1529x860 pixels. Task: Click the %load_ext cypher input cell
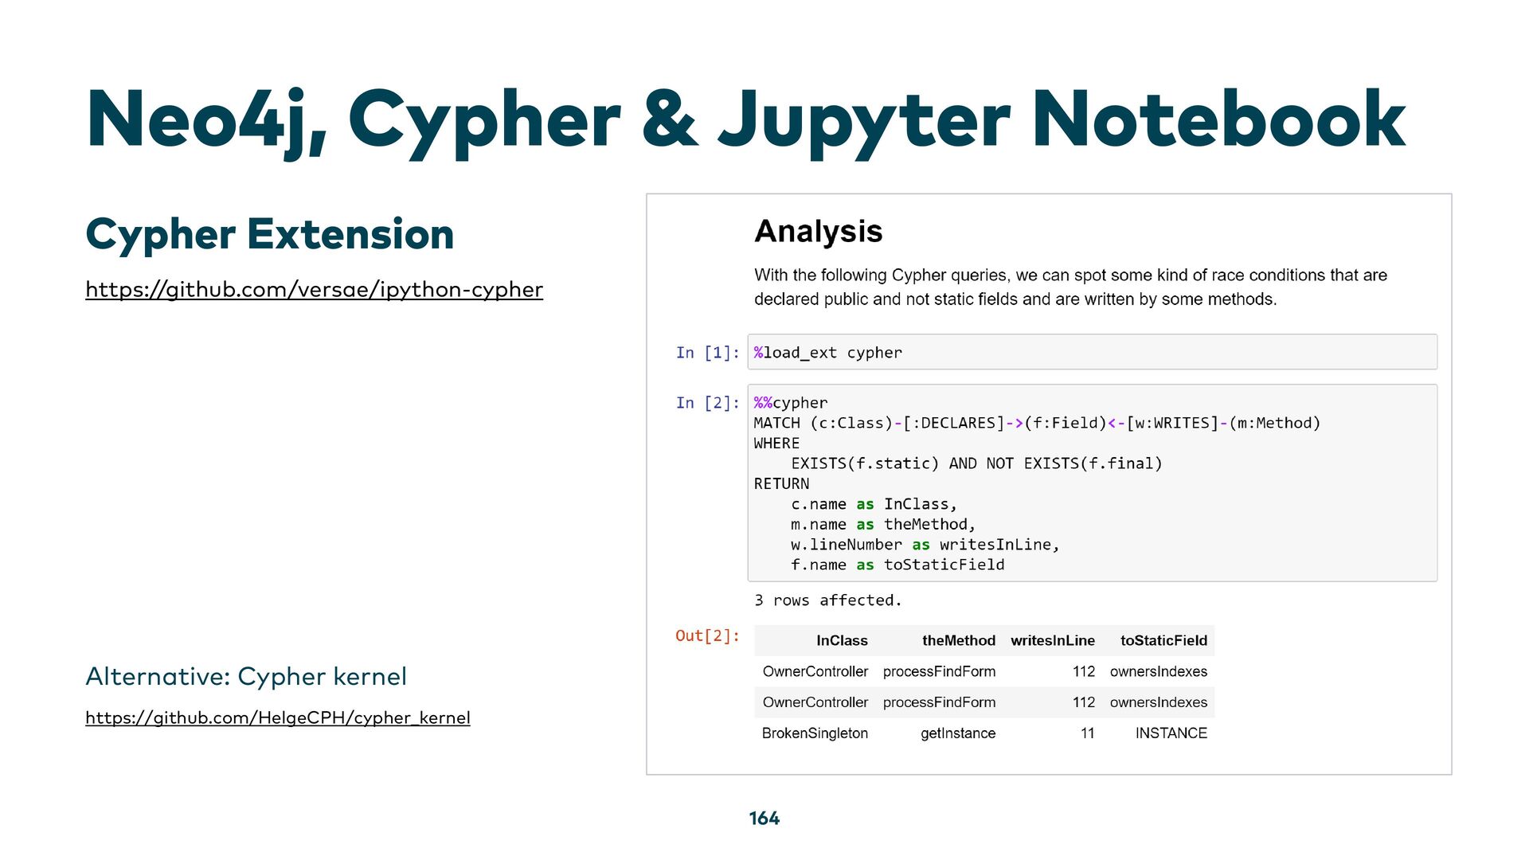pos(1091,352)
